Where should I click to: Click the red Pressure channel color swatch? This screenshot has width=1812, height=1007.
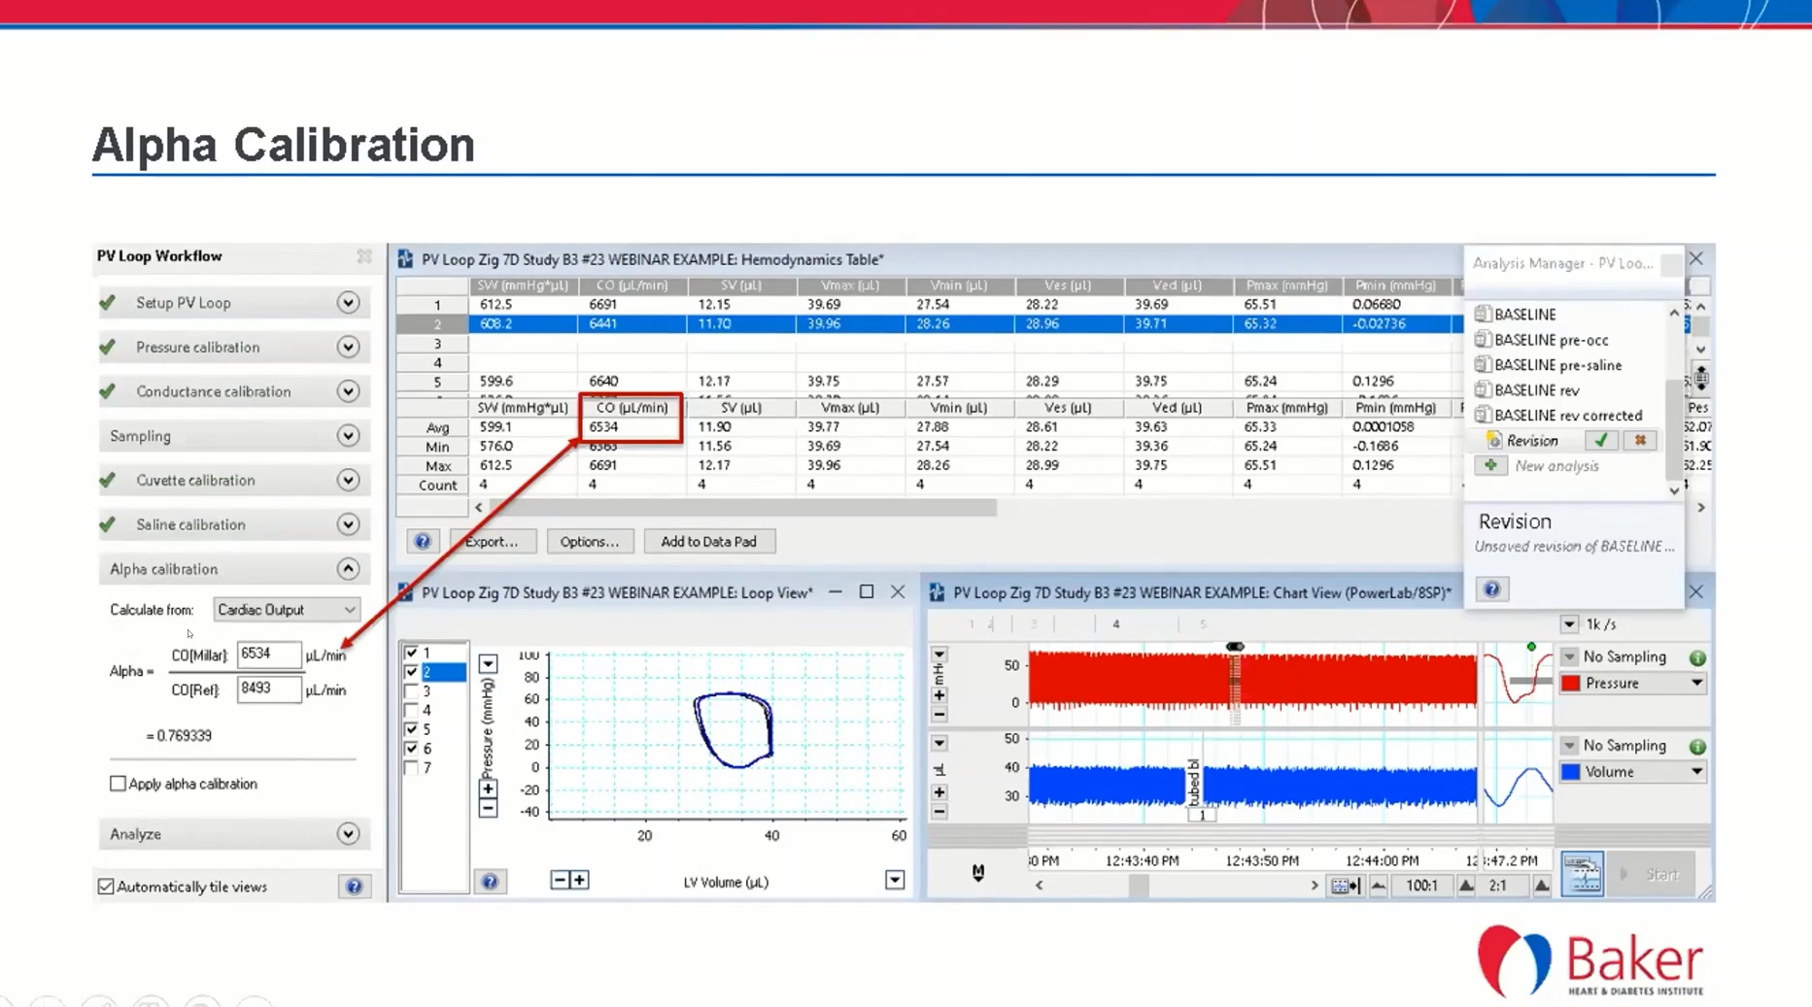[1571, 684]
